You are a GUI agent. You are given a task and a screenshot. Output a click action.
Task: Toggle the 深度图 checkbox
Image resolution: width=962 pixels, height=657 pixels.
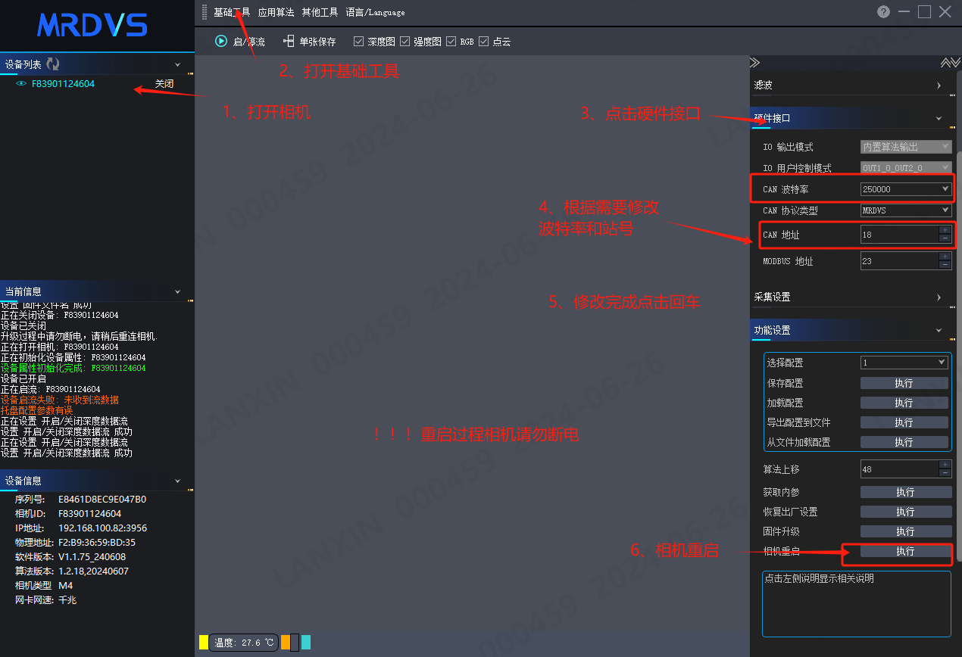pos(359,41)
